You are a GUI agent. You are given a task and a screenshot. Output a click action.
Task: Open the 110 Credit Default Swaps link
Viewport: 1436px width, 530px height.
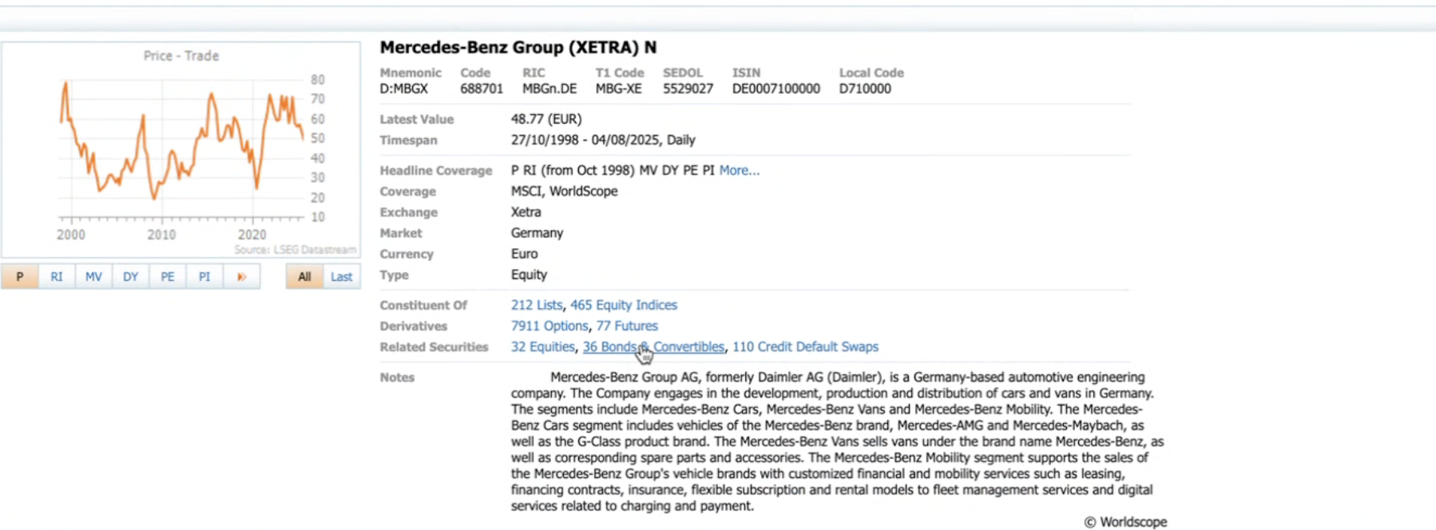pyautogui.click(x=805, y=346)
